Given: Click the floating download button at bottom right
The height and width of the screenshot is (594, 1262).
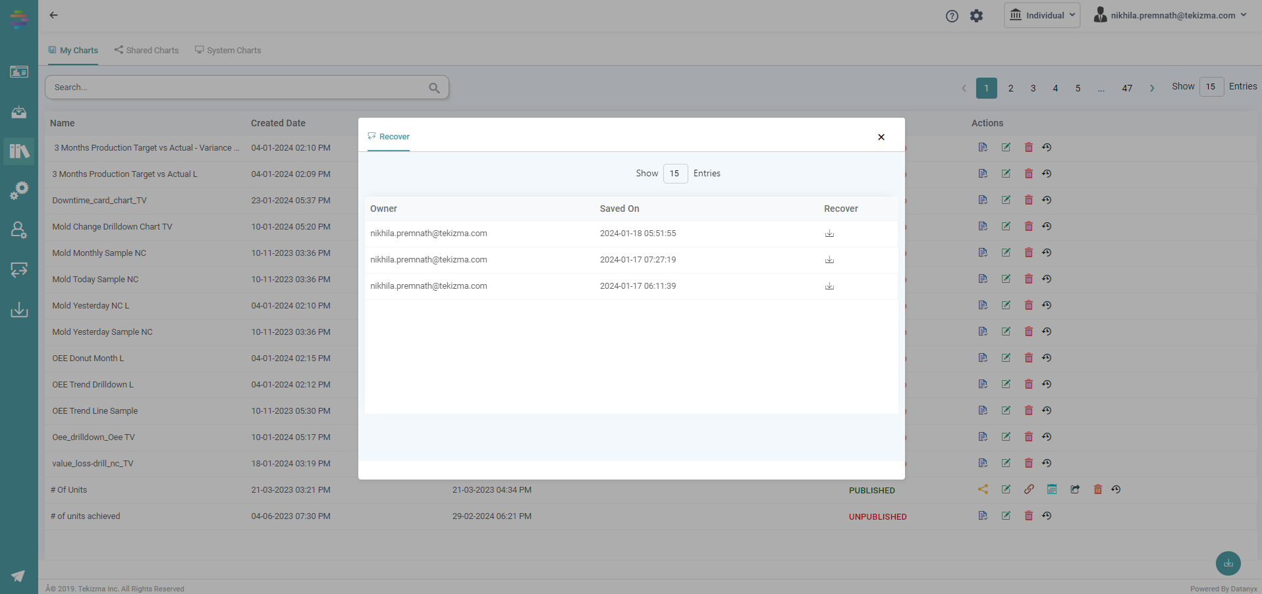Looking at the screenshot, I should point(1228,563).
